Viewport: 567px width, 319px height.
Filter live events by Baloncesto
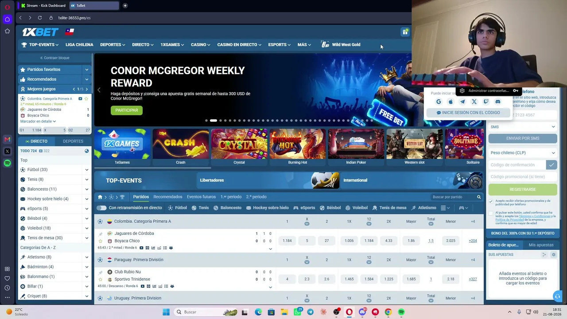(228, 208)
